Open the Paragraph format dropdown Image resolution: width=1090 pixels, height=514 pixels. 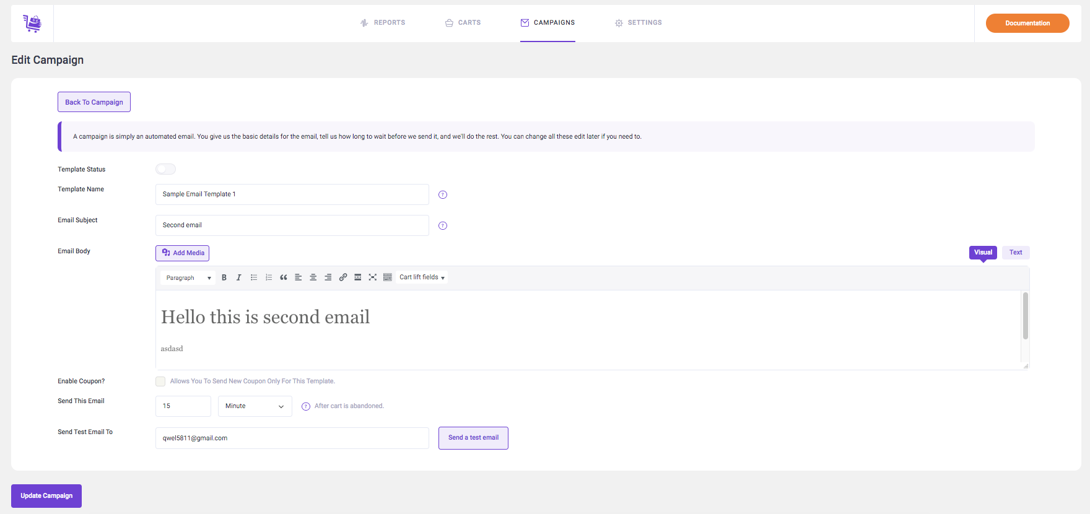pos(188,278)
